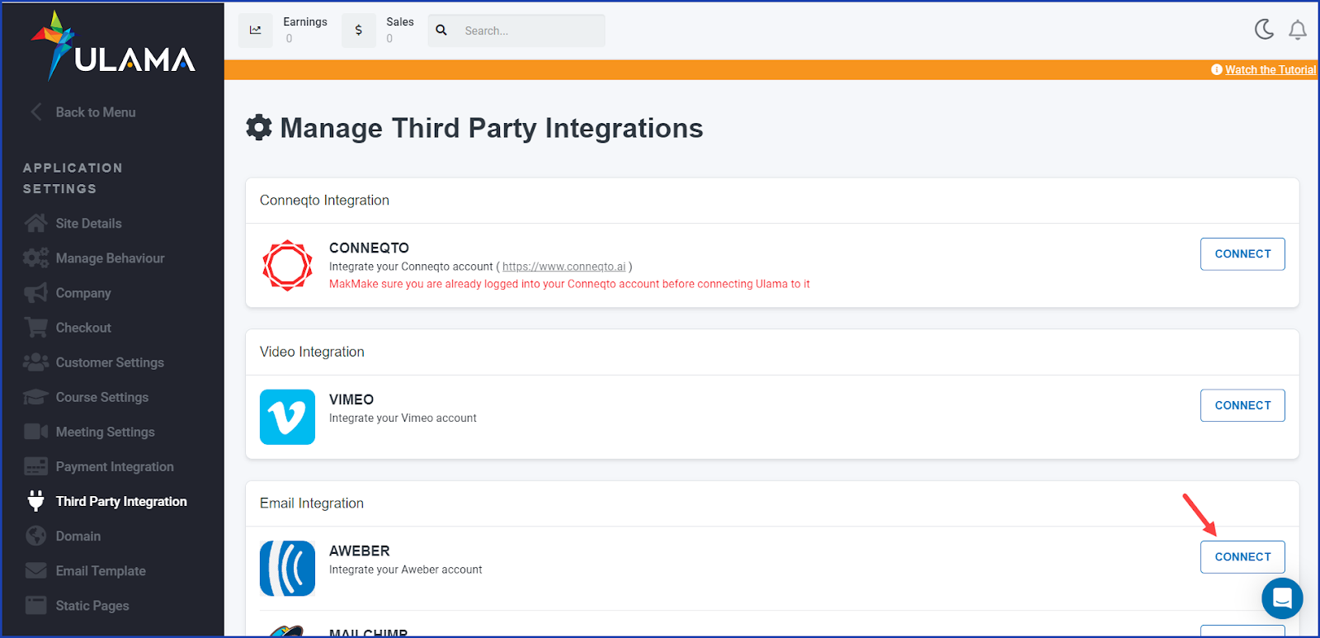Screen dimensions: 1320x638
Task: Go Back to Menu
Action: point(96,112)
